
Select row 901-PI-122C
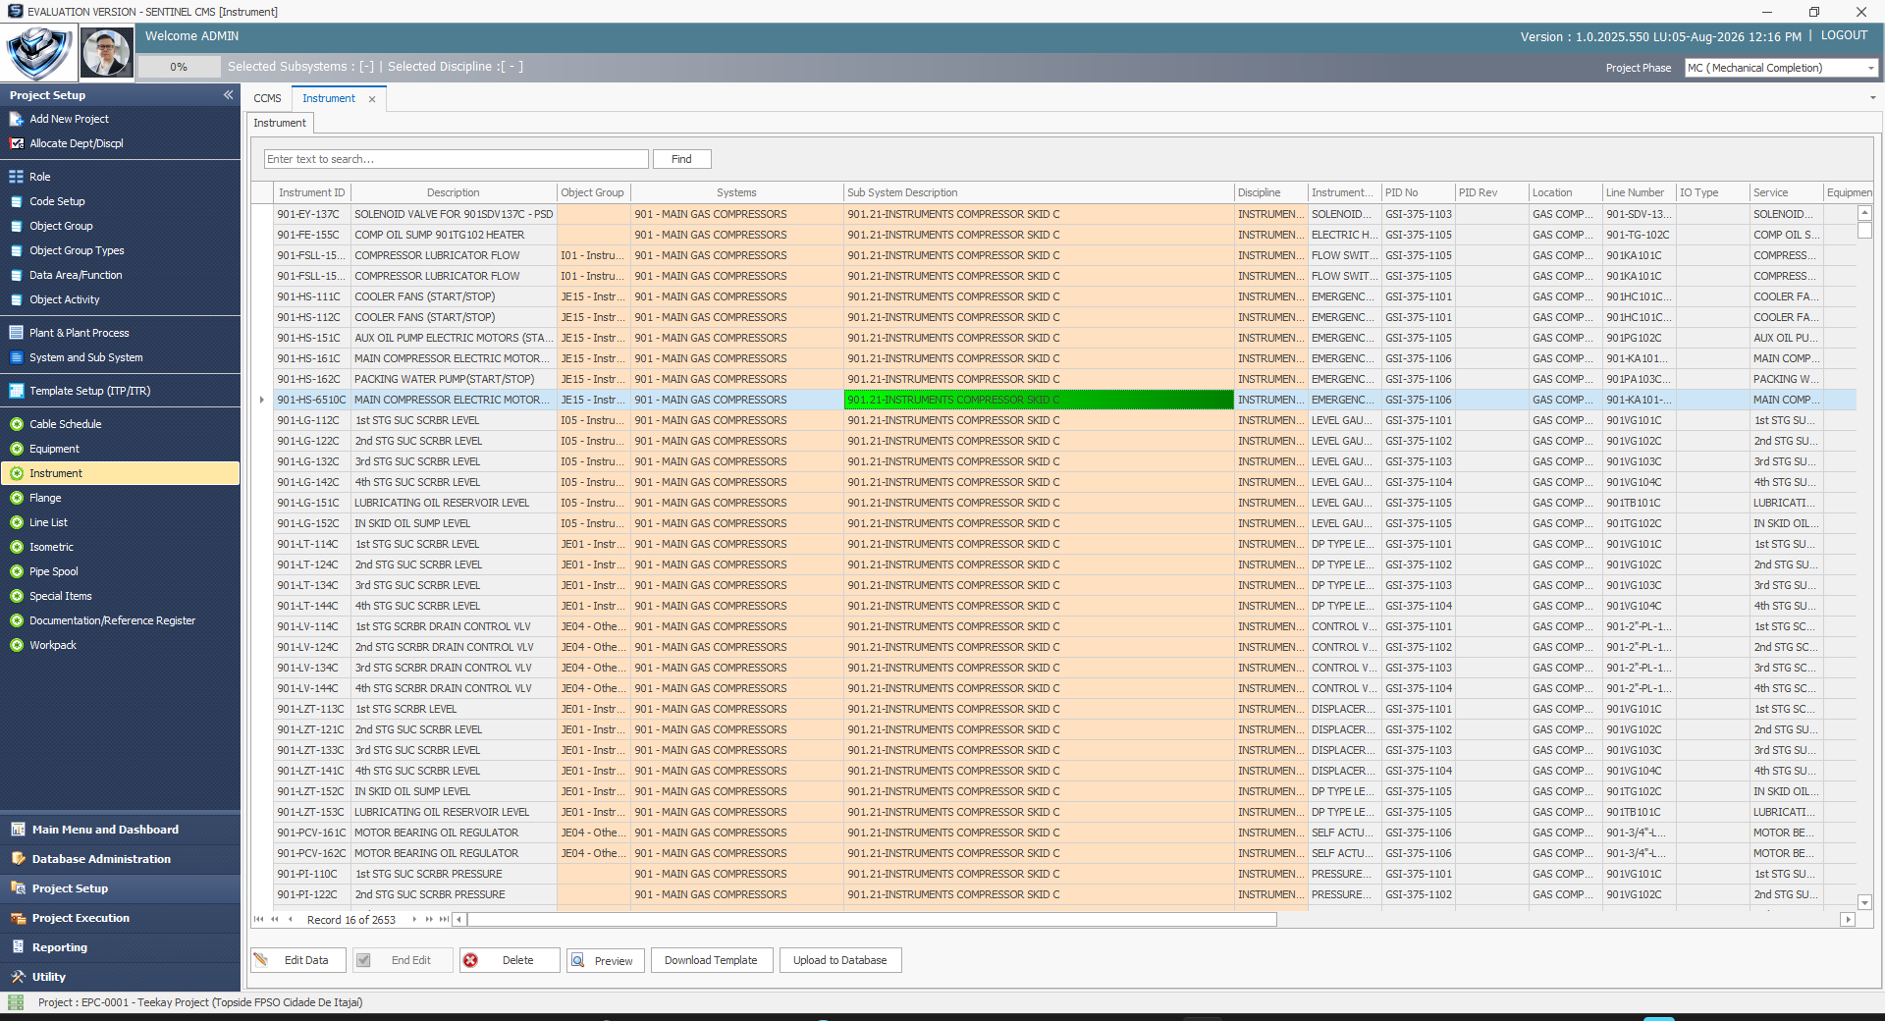point(1055,894)
